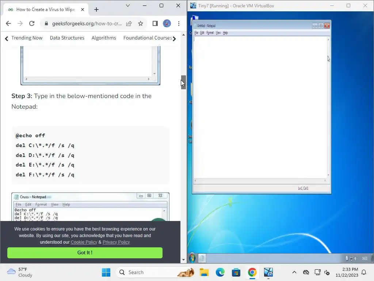Open Microsoft Edge from taskbar
This screenshot has width=374, height=281.
pos(220,272)
